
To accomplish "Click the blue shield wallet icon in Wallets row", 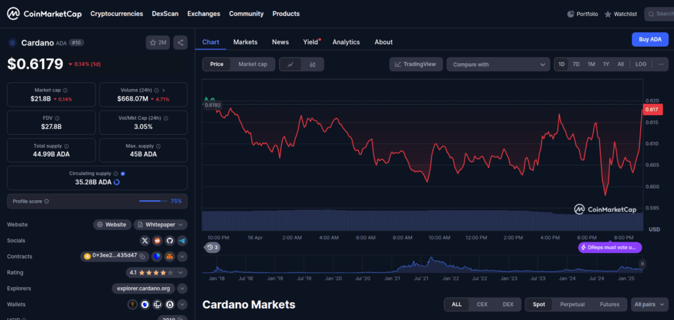I will click(145, 304).
